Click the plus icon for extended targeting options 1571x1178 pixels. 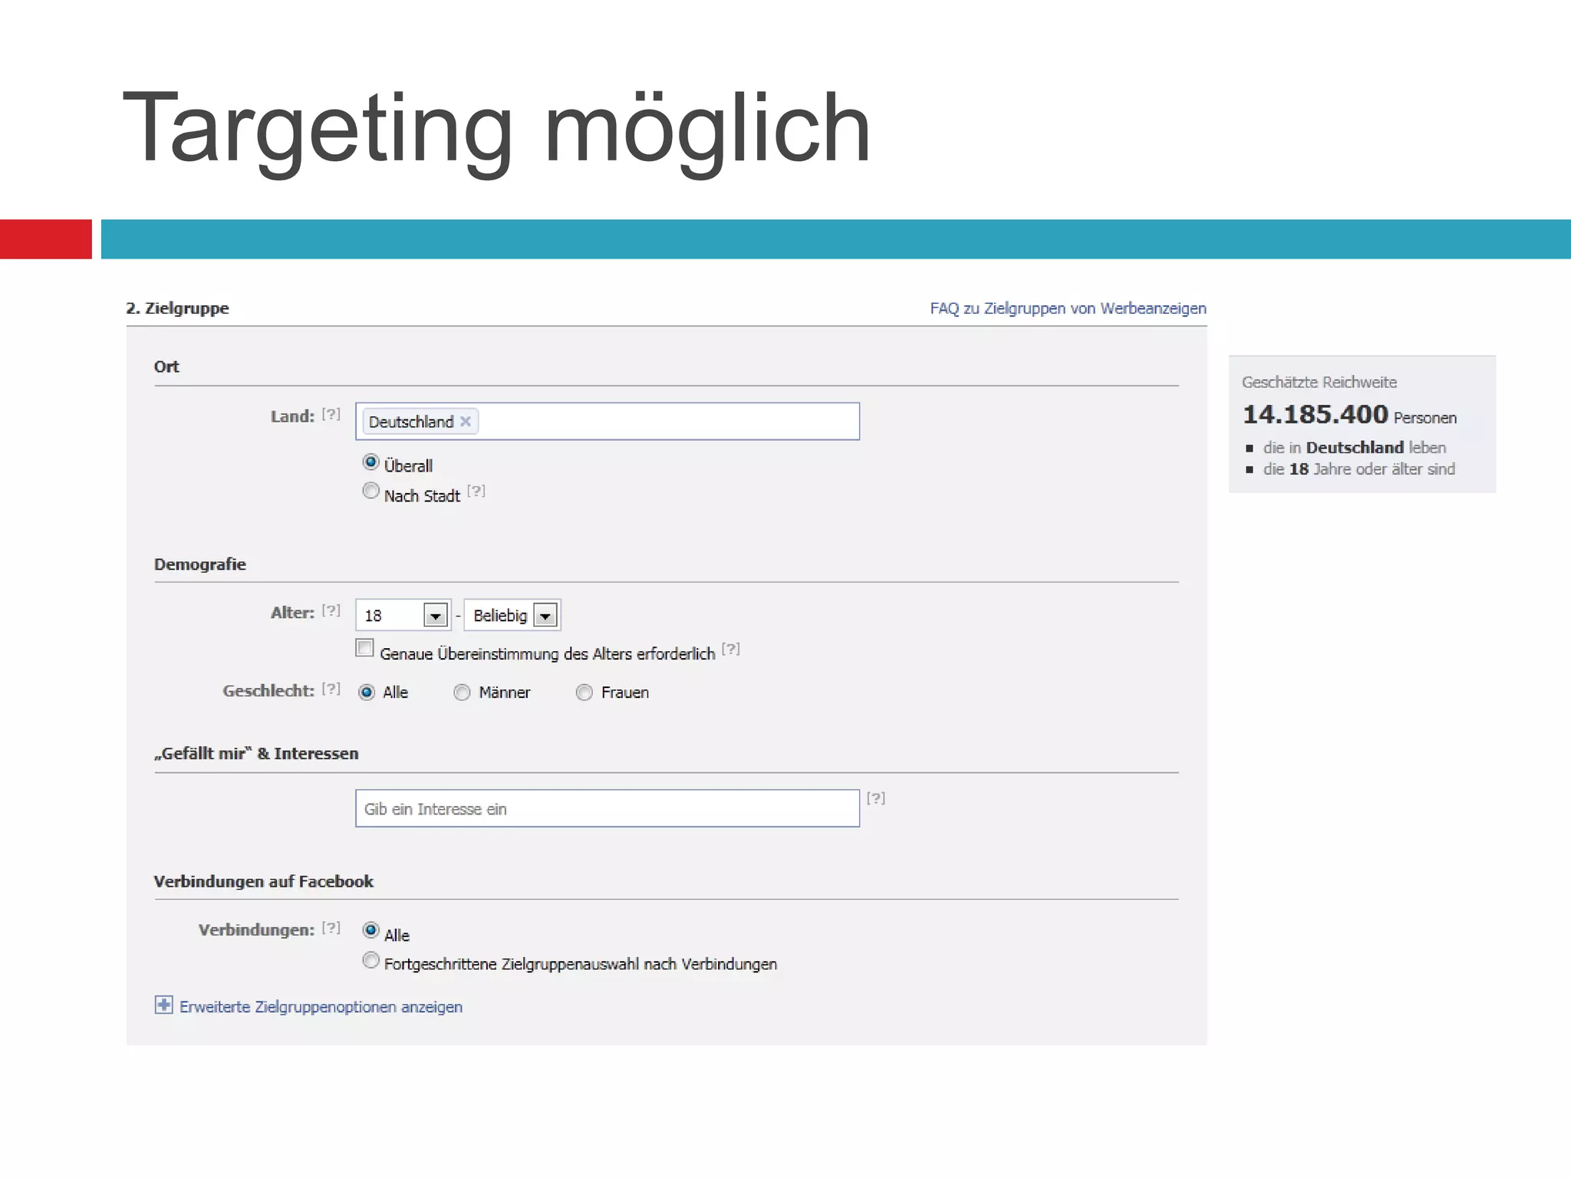pos(163,1005)
